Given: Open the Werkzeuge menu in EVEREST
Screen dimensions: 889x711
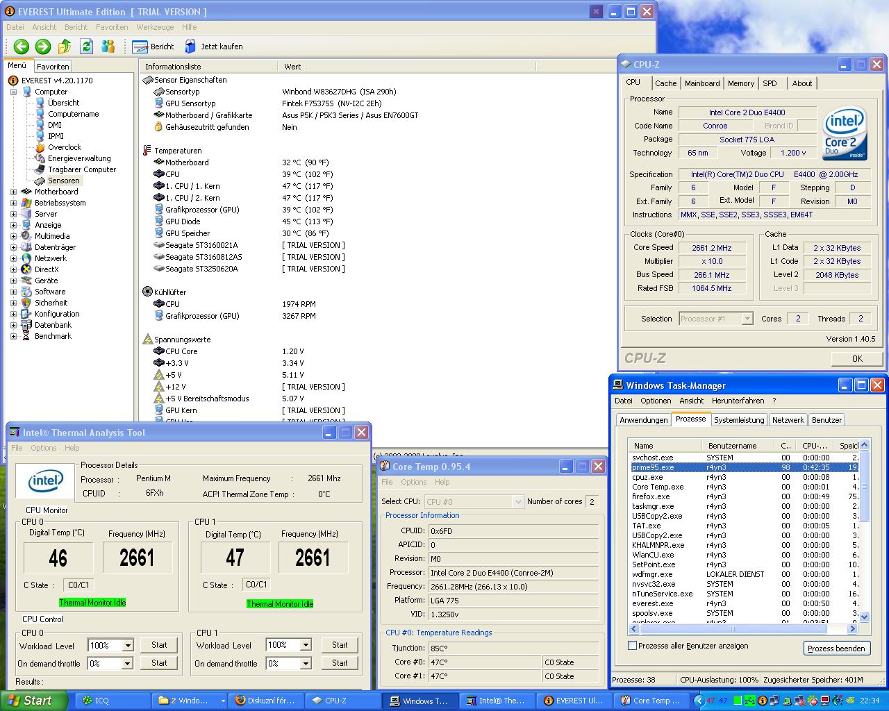Looking at the screenshot, I should point(155,27).
